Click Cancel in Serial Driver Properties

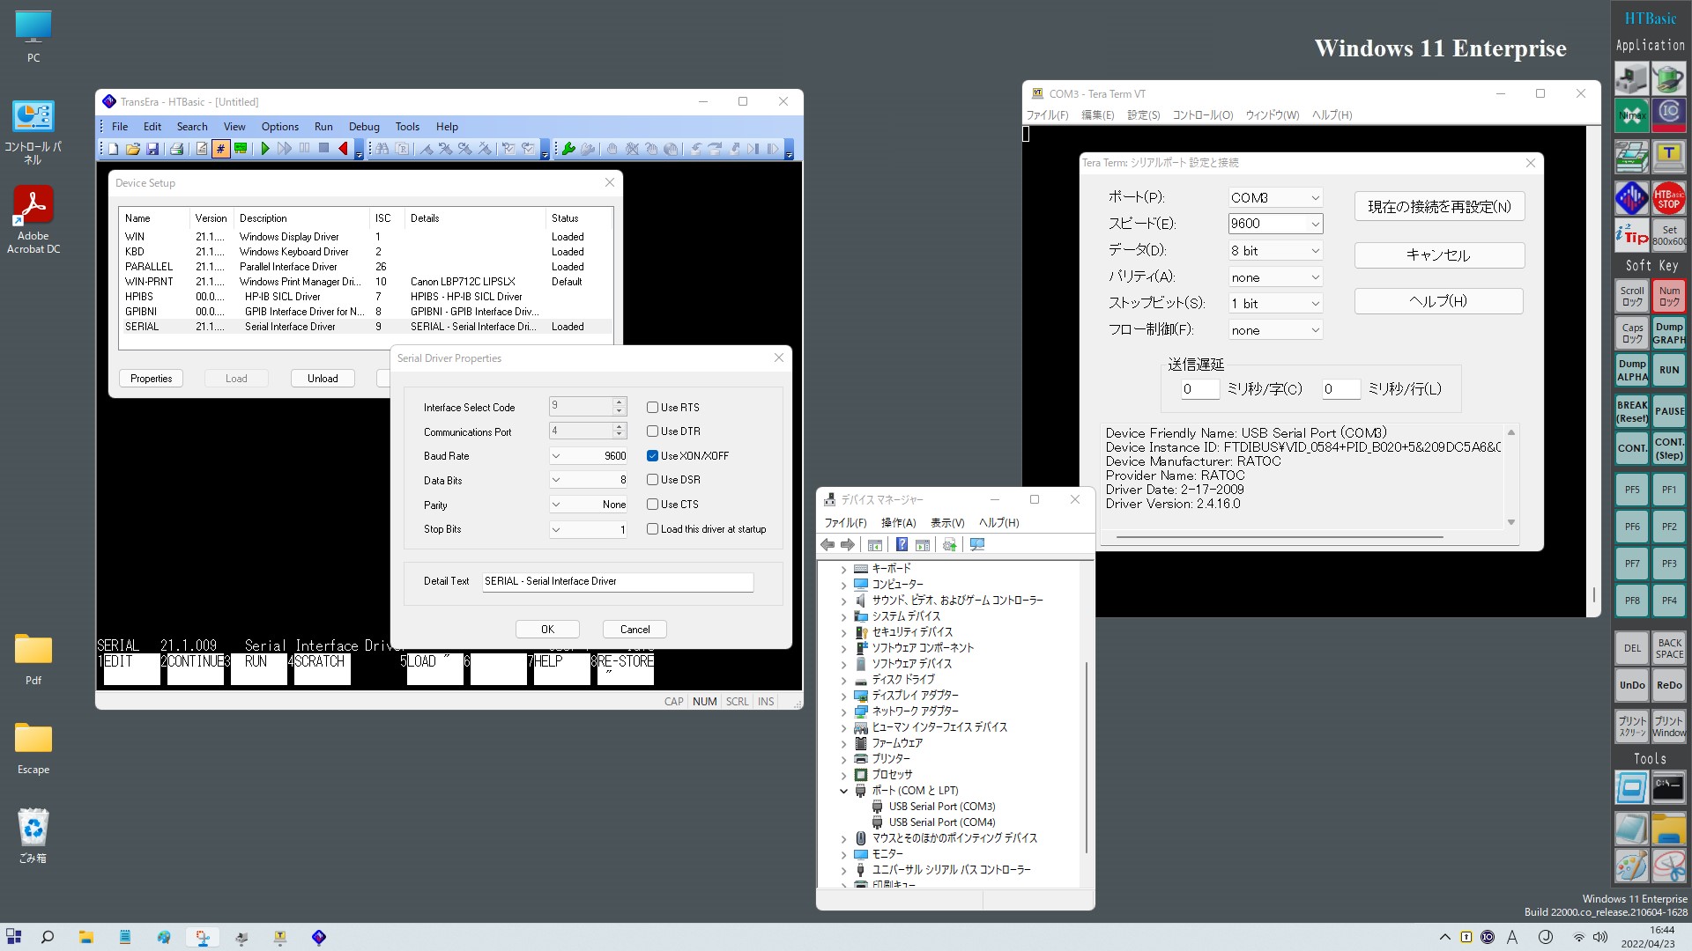634,630
